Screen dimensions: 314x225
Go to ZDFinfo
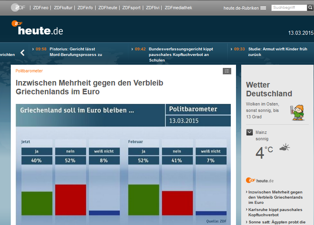coord(85,8)
